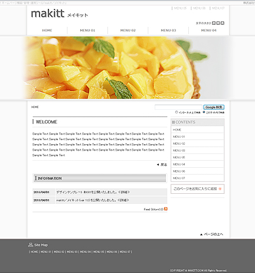255x273 pixels.
Task: Click the Site Map icon in footer
Action: (31, 245)
